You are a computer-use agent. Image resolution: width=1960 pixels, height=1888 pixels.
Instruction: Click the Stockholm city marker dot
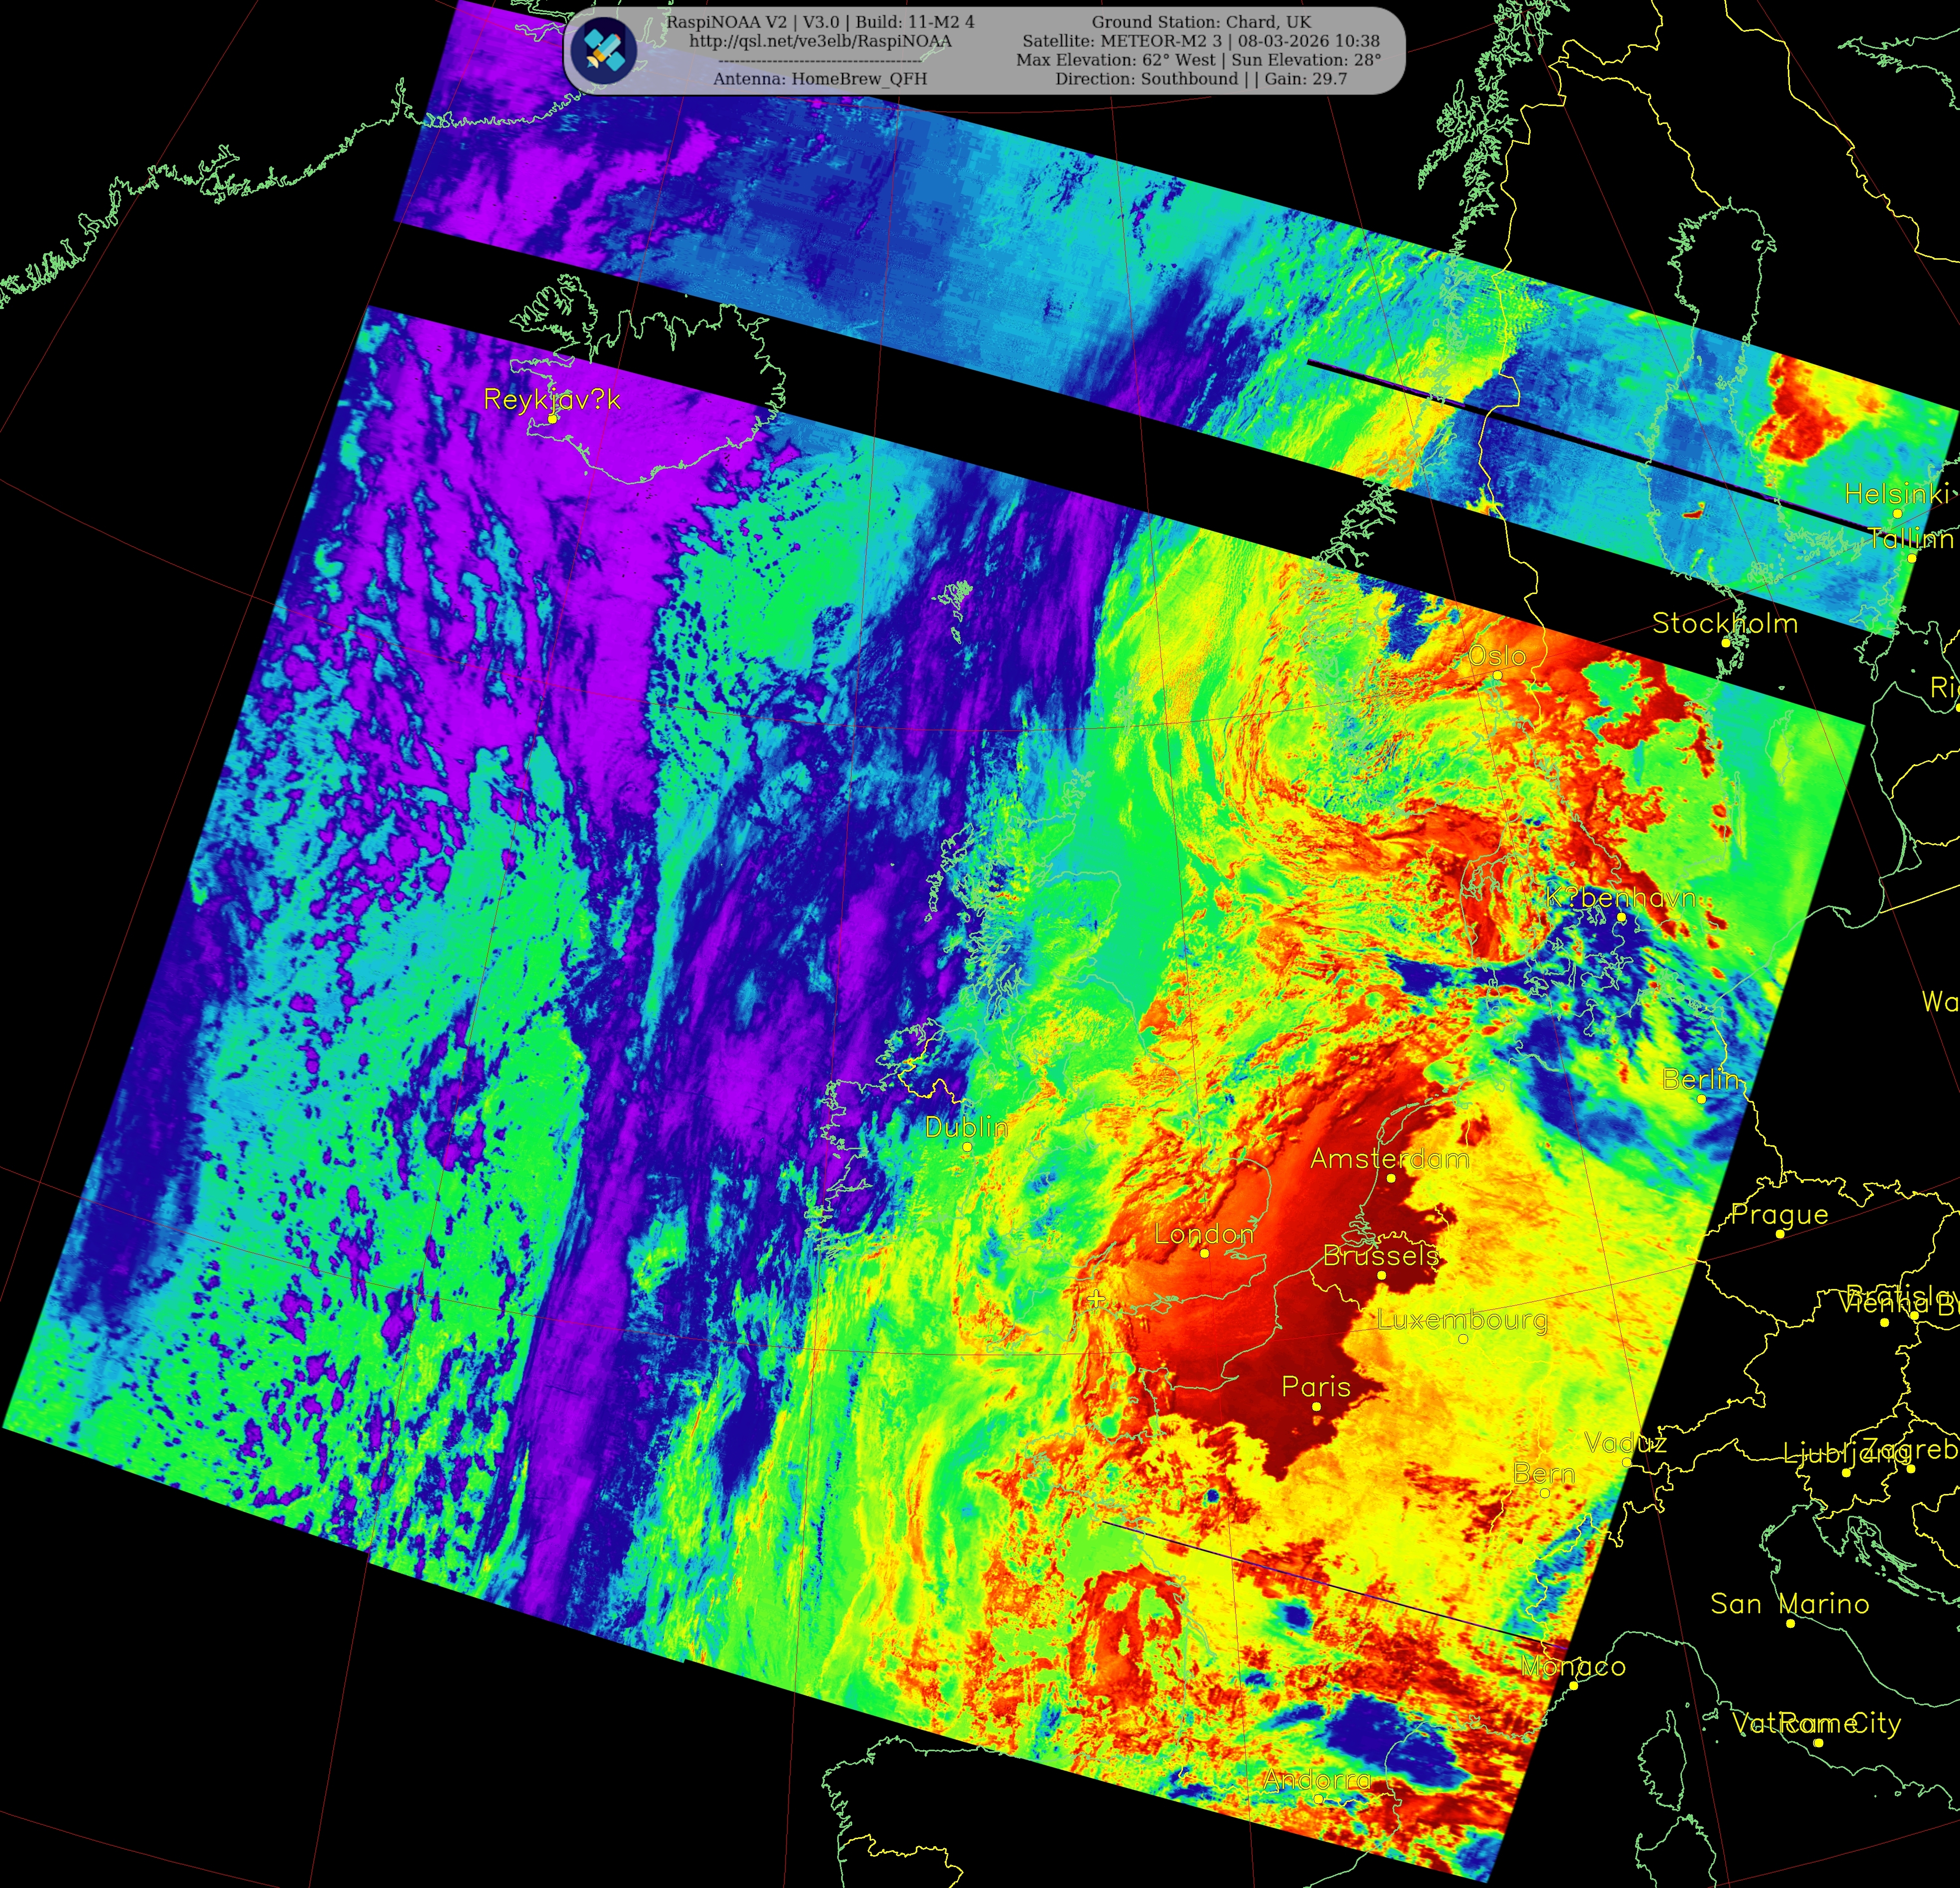(x=1725, y=643)
